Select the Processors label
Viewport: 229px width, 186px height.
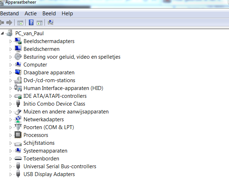pos(36,135)
